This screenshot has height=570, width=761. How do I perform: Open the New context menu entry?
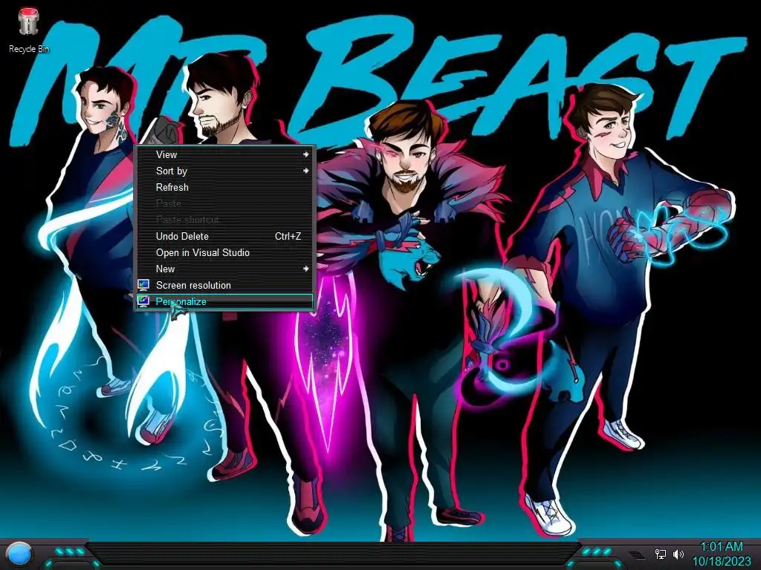tap(224, 269)
